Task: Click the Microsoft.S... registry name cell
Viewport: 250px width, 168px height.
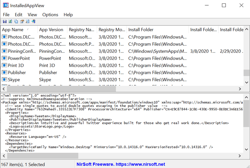Action: [81, 80]
